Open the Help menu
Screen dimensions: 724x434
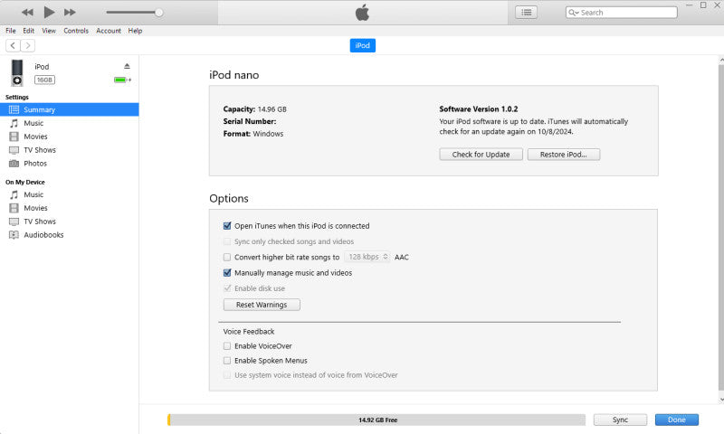tap(135, 31)
